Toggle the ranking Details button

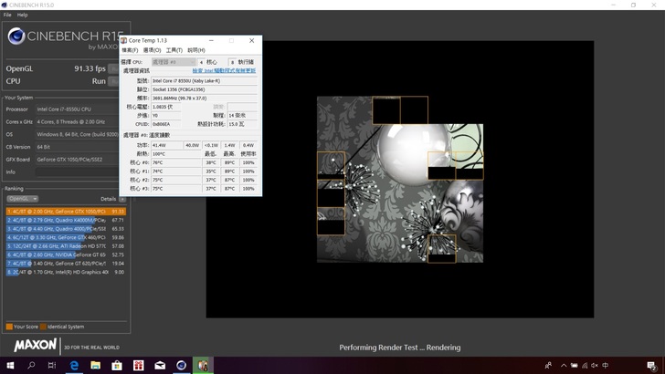coord(122,199)
